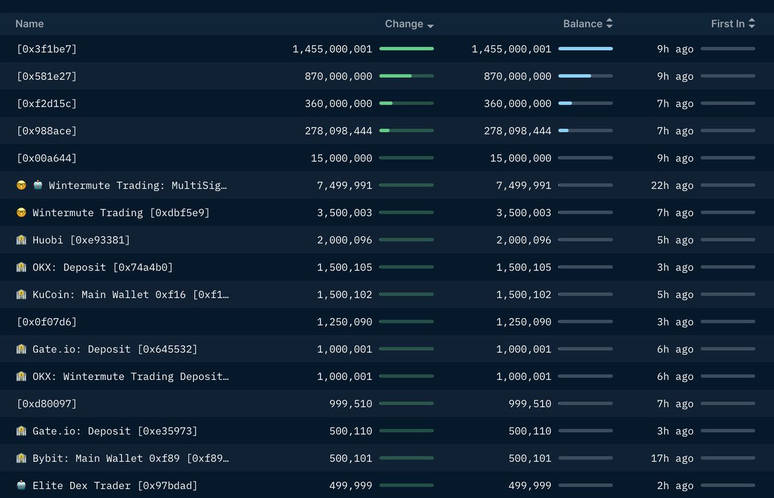Screen dimensions: 774x498
Task: Click exchange icon beside Gate.io Deposit [0xe35973]
Action: tap(21, 431)
